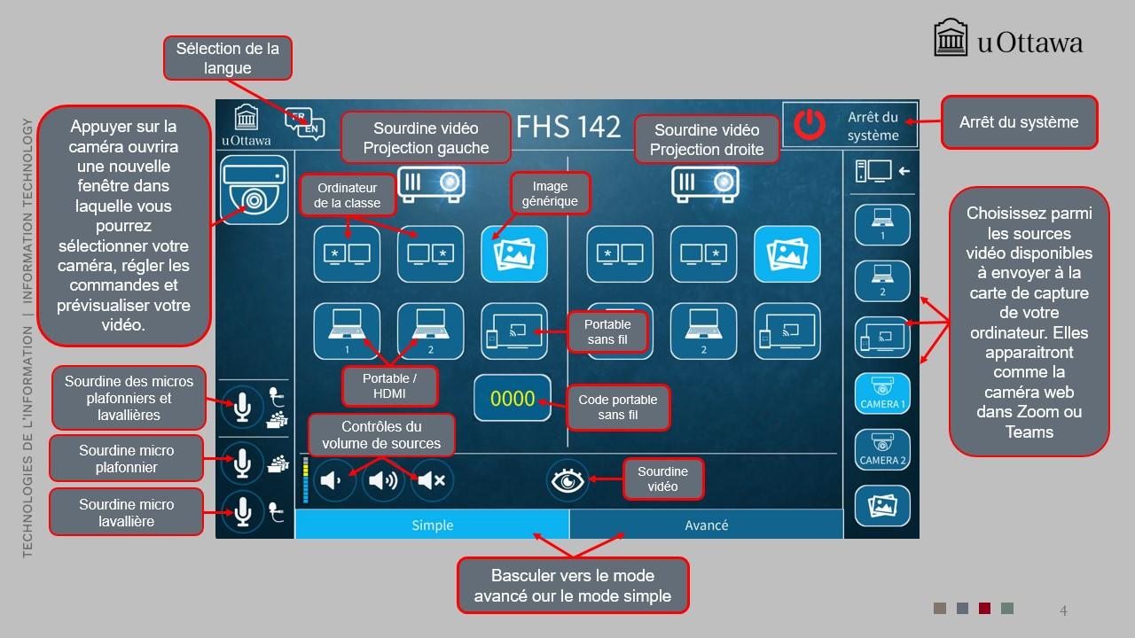This screenshot has width=1135, height=638.
Task: Raise the source volume
Action: (383, 480)
